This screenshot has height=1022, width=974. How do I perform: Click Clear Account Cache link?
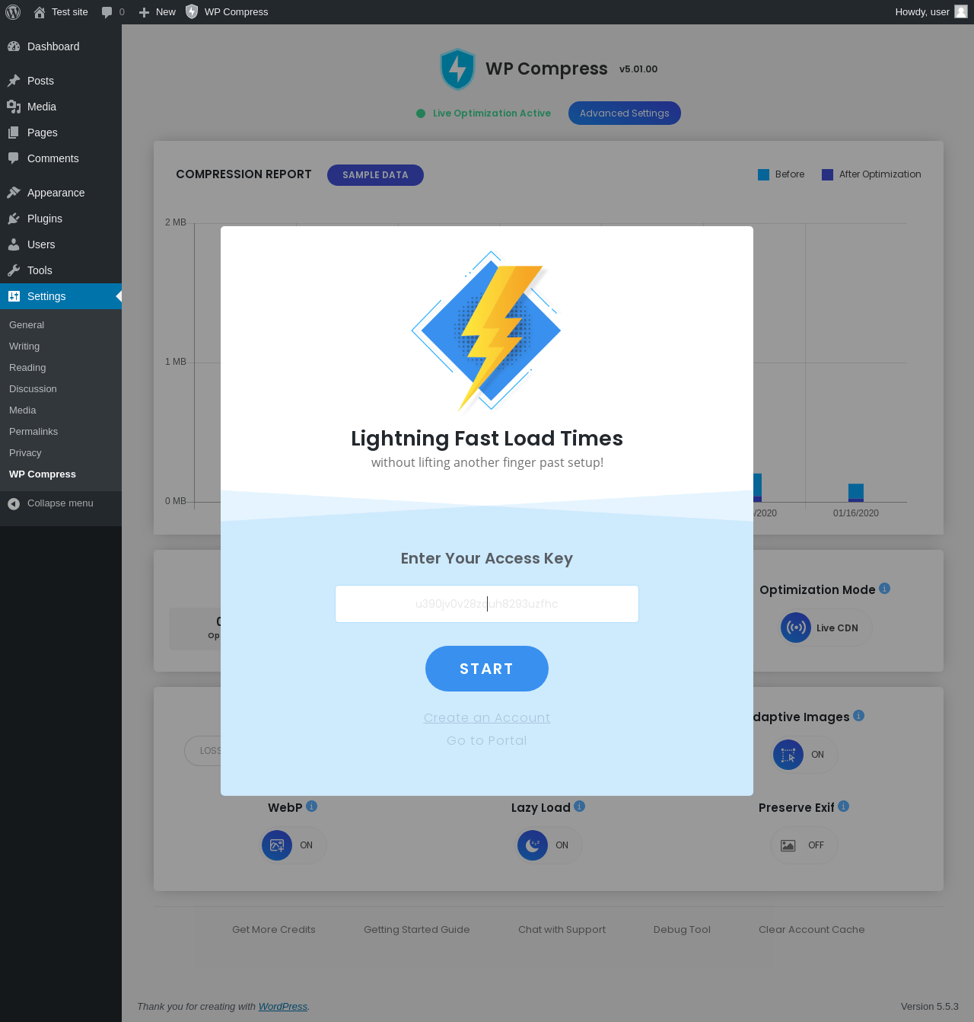812,929
